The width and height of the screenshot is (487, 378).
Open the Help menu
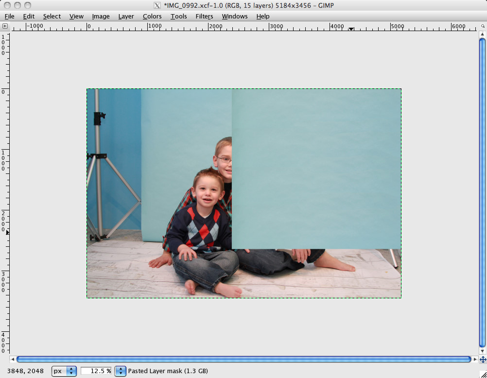pos(263,16)
